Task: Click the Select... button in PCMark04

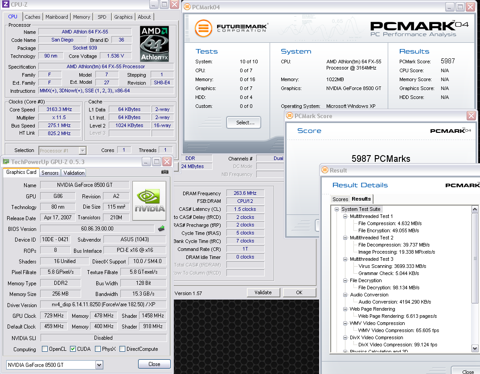Action: [x=244, y=123]
